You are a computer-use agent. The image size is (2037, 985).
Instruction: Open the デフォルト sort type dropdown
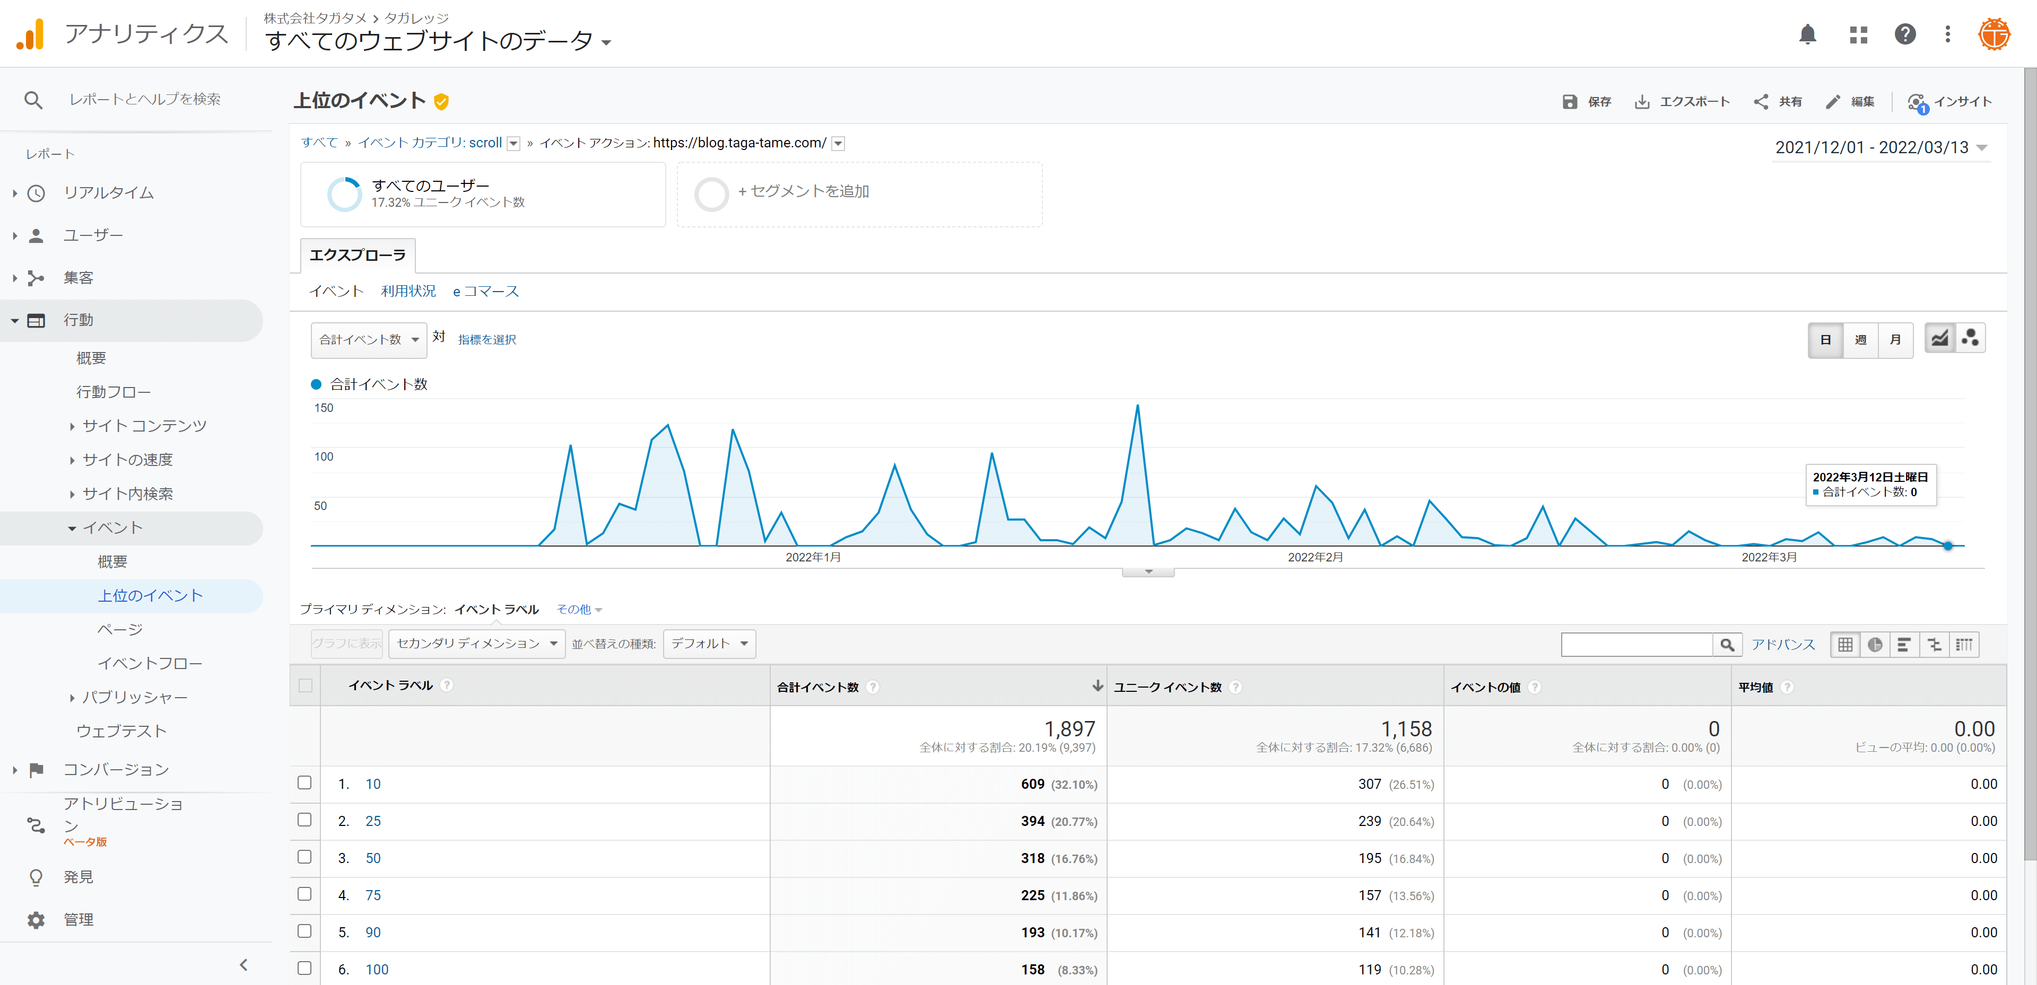pos(709,644)
